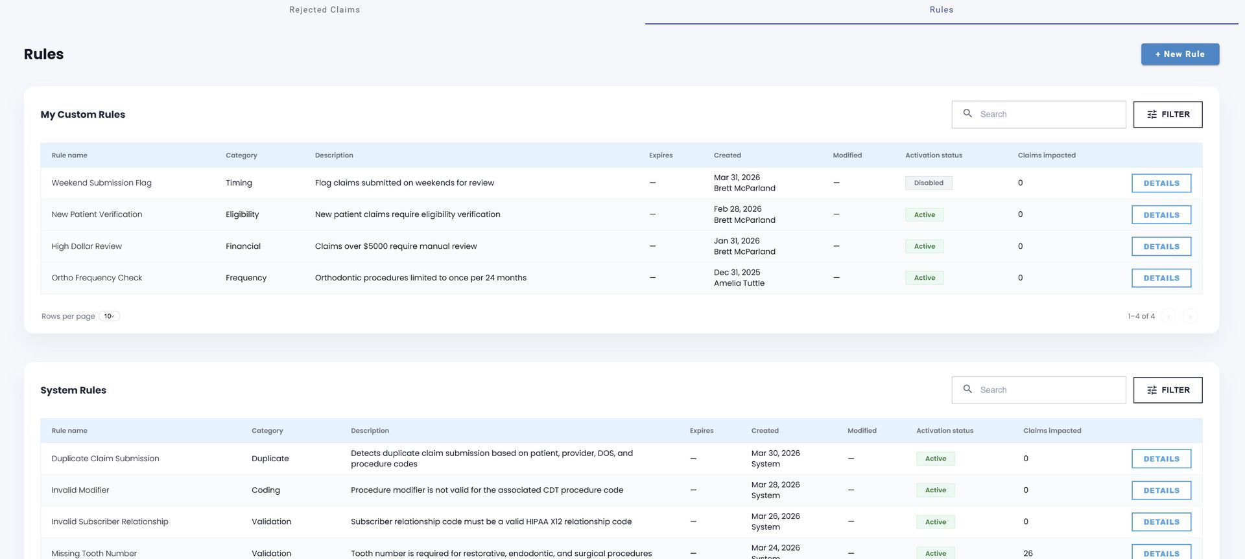Sort system rules by Claims impacted header
The image size is (1245, 559).
click(x=1052, y=431)
